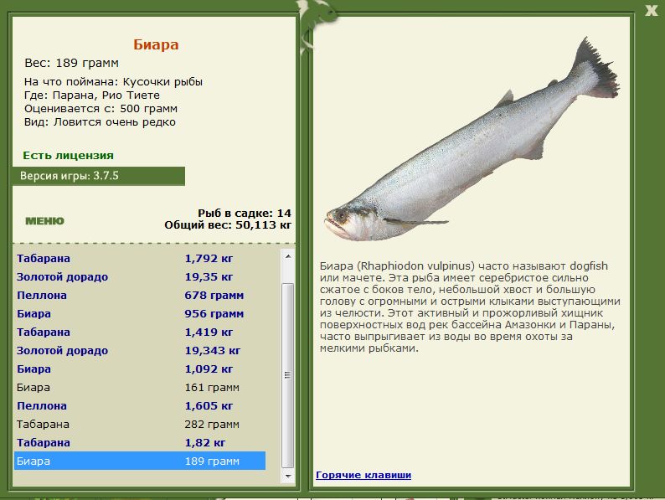This screenshot has height=500, width=665.
Task: Select highlighted Биара 189 грамм row
Action: click(140, 461)
